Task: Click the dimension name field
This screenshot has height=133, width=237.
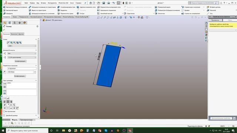Action: 22,68
